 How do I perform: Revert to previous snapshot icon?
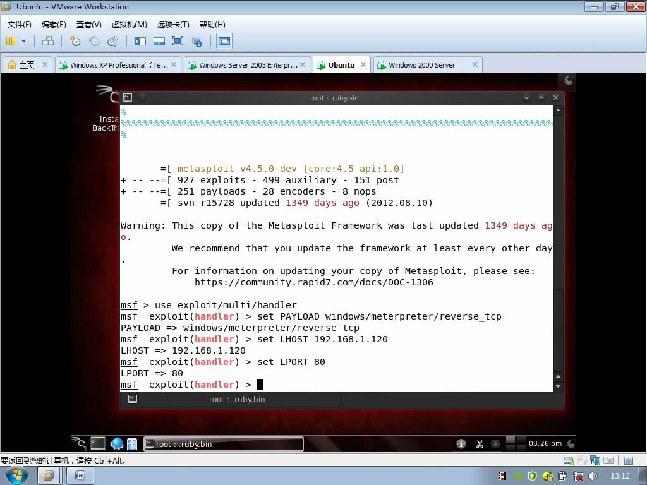tap(94, 41)
